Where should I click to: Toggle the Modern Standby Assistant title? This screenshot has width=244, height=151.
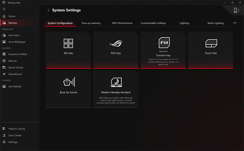[116, 92]
